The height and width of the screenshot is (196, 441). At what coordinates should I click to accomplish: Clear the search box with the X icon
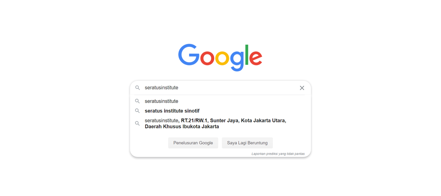[x=302, y=88]
